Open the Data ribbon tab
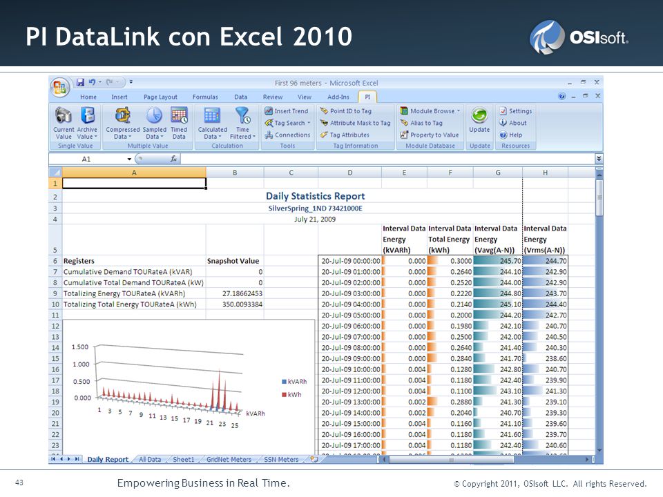The height and width of the screenshot is (497, 663). click(x=240, y=97)
